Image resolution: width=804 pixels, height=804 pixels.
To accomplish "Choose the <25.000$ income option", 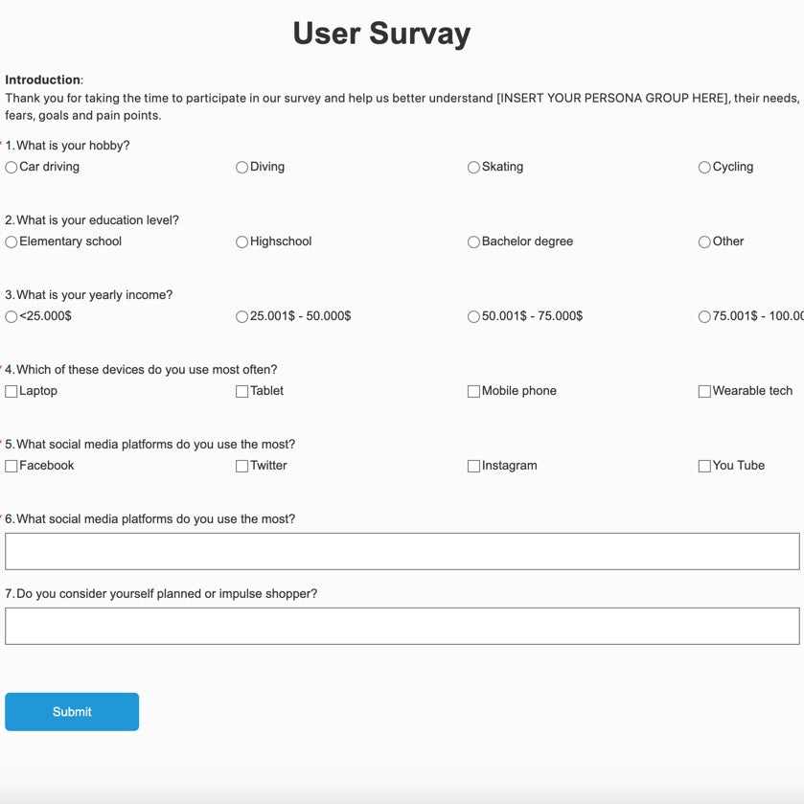I will 11,317.
